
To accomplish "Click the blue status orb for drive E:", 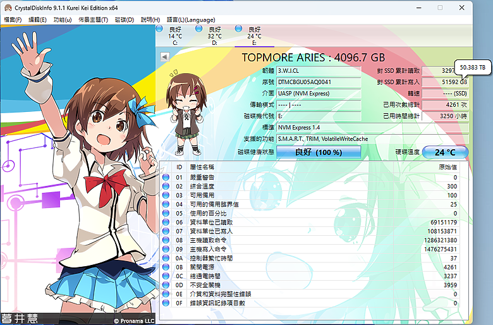I will point(238,28).
